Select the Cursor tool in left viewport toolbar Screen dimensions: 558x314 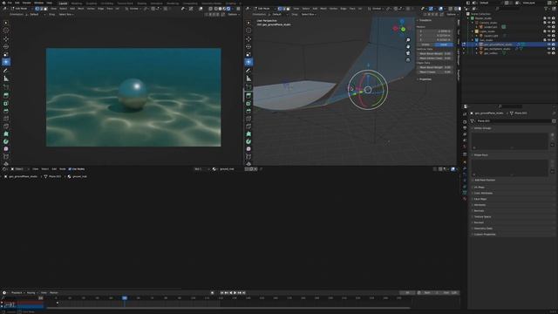click(x=6, y=31)
